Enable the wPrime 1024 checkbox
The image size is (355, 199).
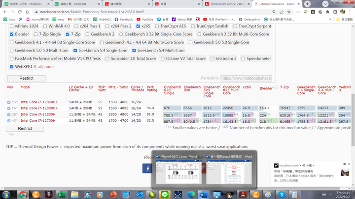[11, 26]
